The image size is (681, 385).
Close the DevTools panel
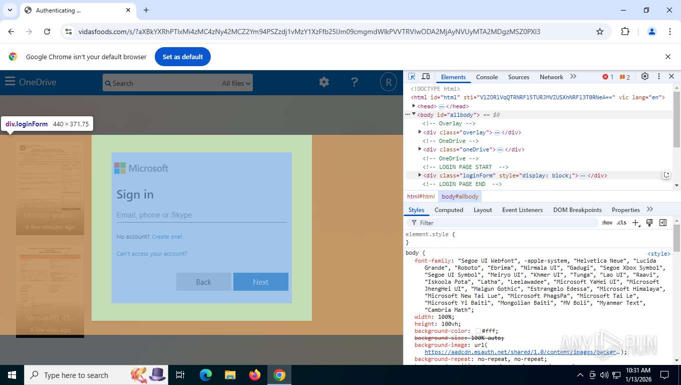(x=671, y=77)
